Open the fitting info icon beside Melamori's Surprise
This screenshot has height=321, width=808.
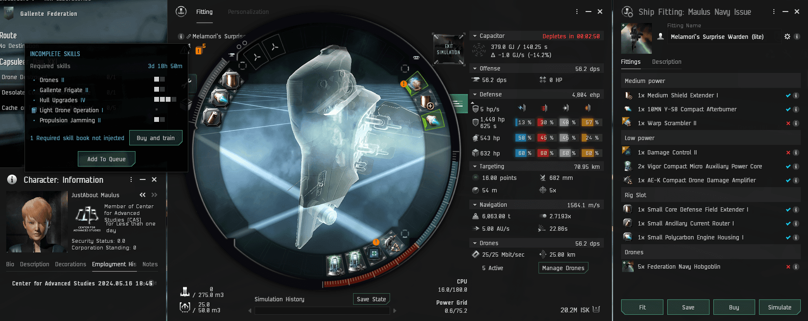181,36
